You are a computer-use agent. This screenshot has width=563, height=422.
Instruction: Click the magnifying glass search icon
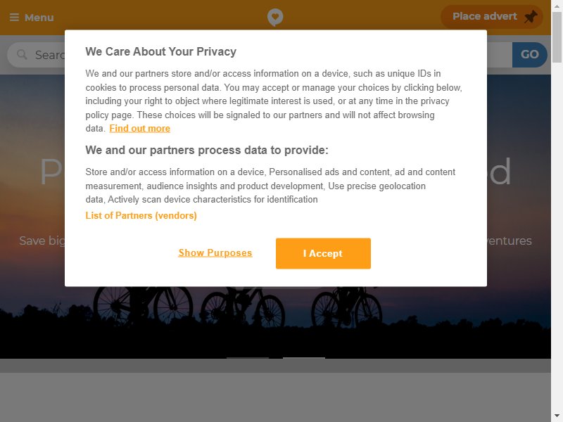coord(22,55)
